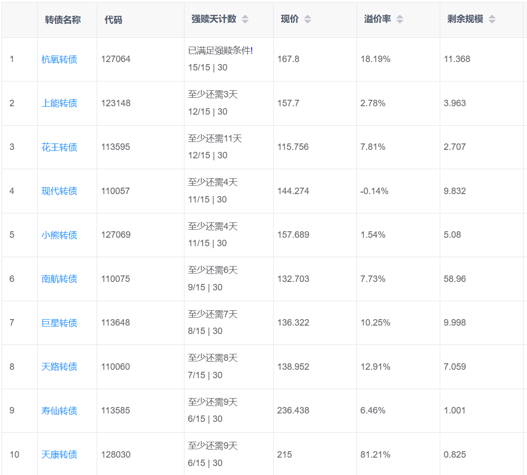Viewport: 527px width, 475px height.
Task: Select the 花王转债 link
Action: click(59, 147)
